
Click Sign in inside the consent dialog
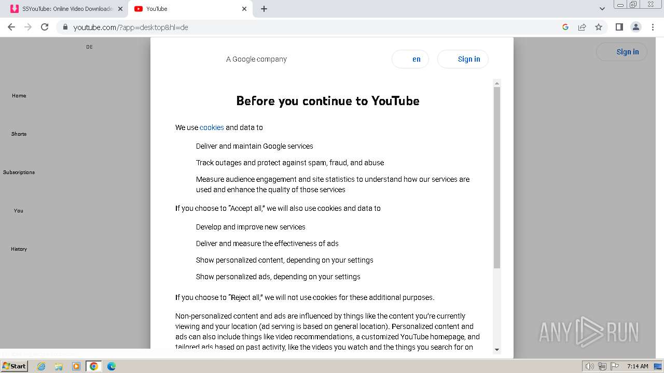click(463, 59)
